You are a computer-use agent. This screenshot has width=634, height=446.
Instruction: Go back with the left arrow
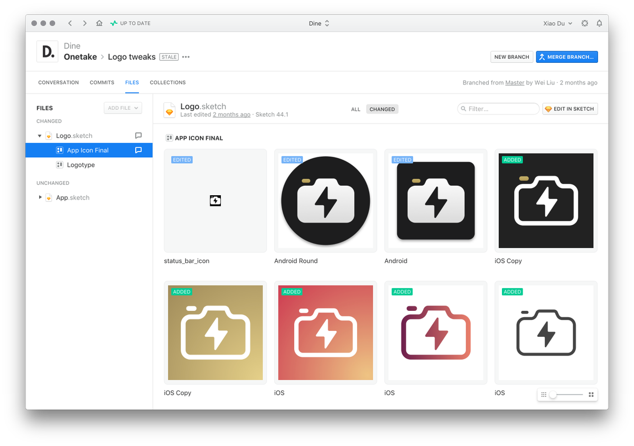70,23
